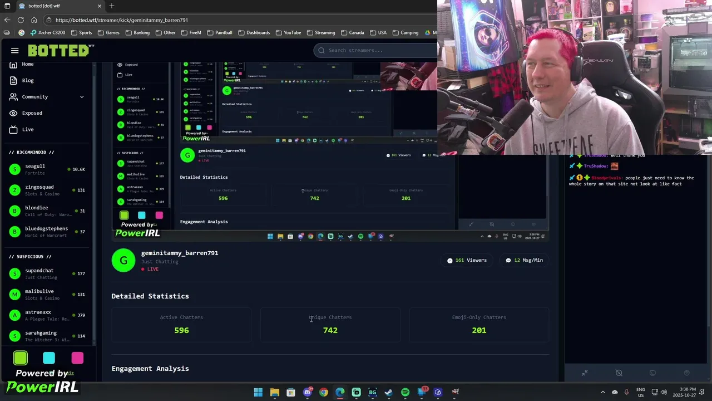Click the BOTTED logo
This screenshot has height=401, width=712.
pos(61,51)
